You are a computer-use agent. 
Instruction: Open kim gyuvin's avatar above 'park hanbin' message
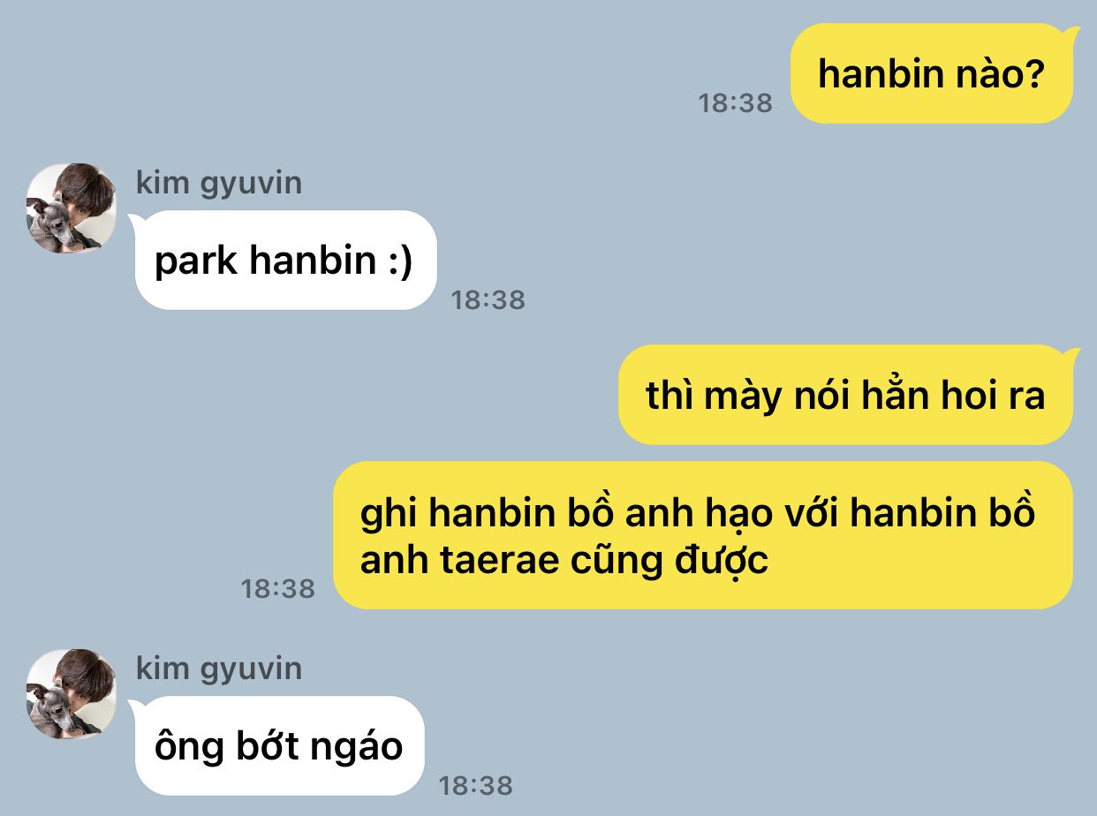71,208
